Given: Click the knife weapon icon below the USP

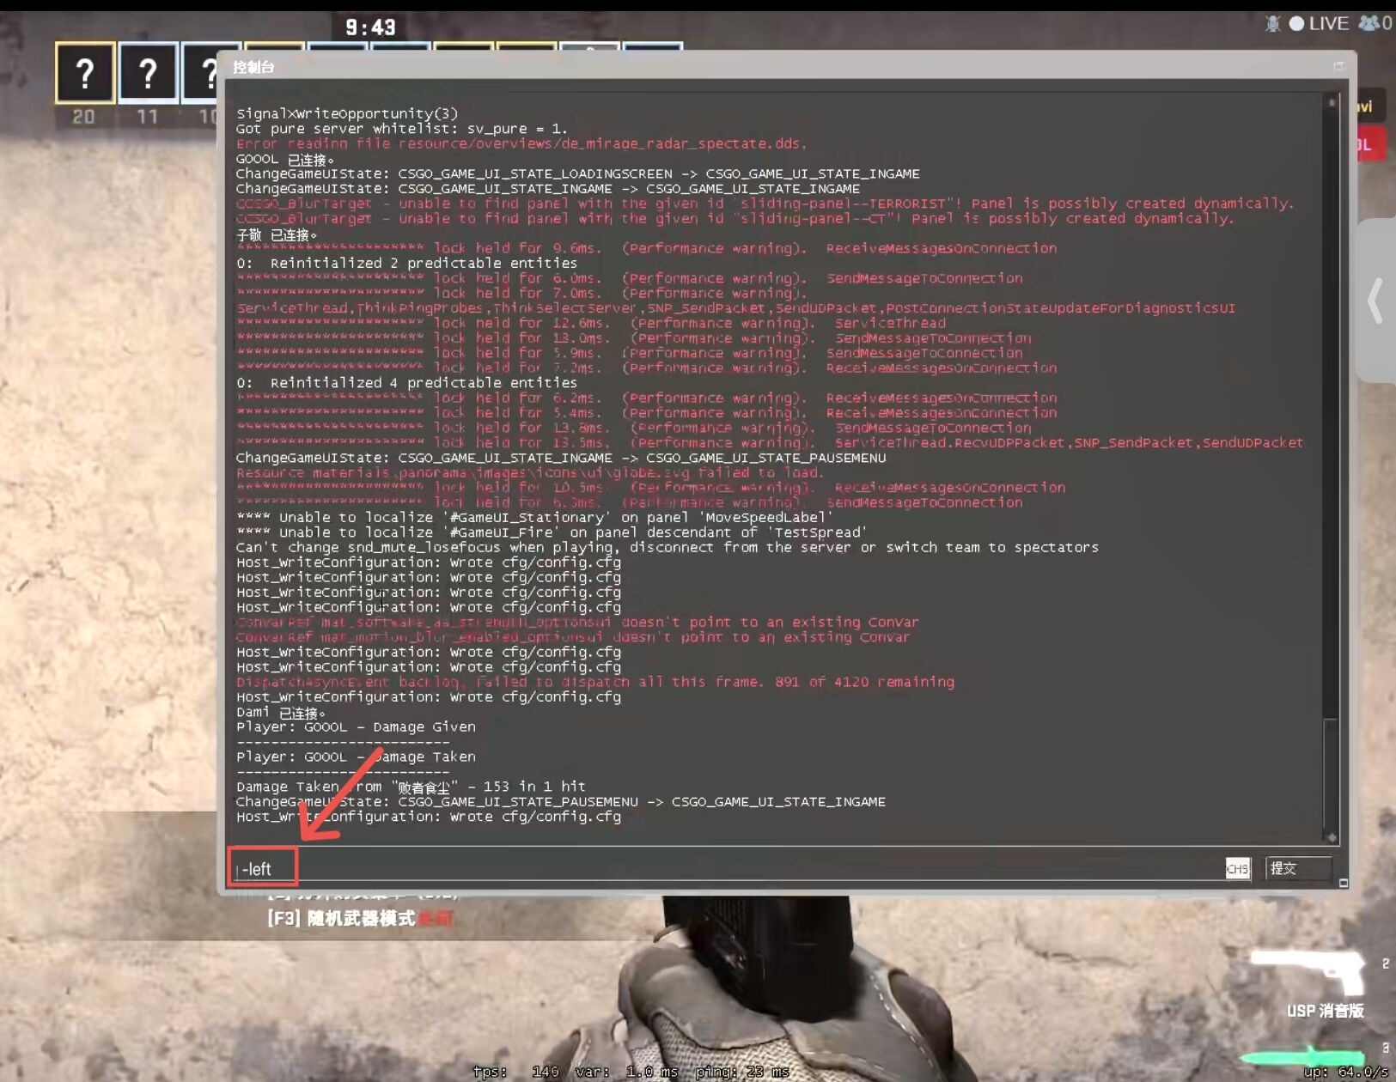Looking at the screenshot, I should point(1302,1055).
